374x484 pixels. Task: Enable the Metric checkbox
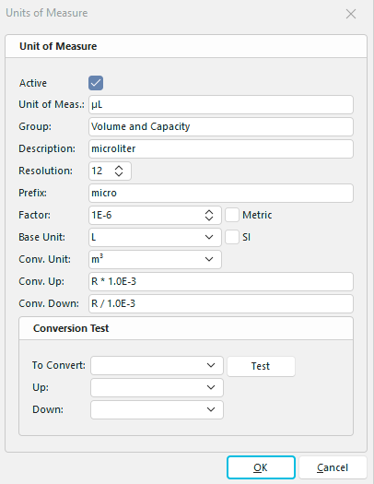click(232, 215)
